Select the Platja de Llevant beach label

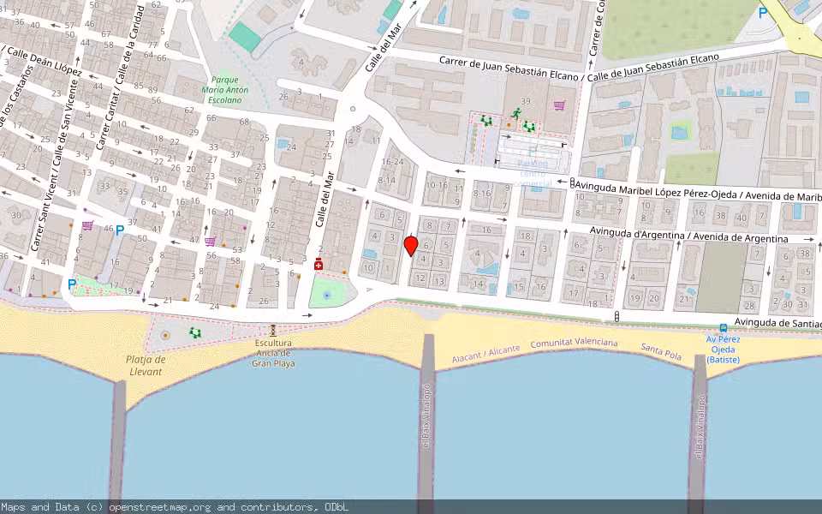(x=146, y=365)
